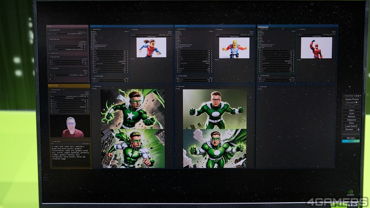This screenshot has width=370, height=208.
Task: Open the image file dropdown above red figure
Action: pyautogui.click(x=317, y=34)
